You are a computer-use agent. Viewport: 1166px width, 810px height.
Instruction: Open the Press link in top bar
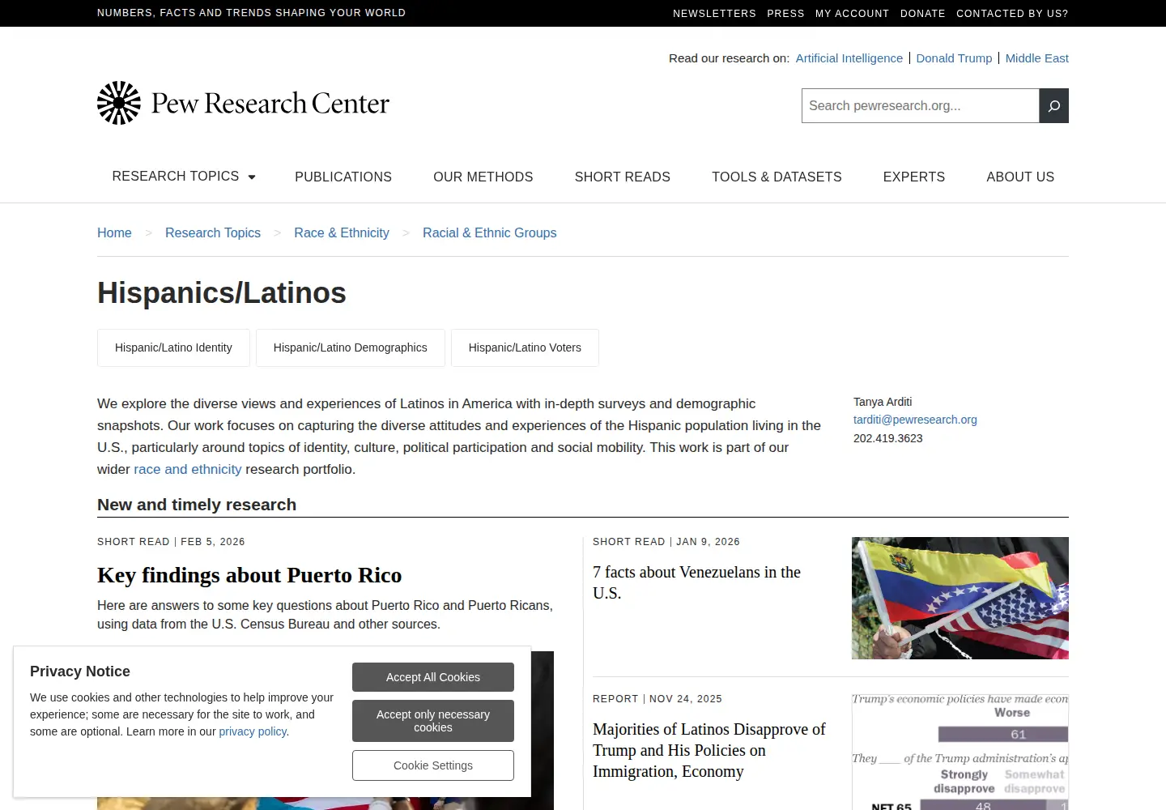(785, 14)
